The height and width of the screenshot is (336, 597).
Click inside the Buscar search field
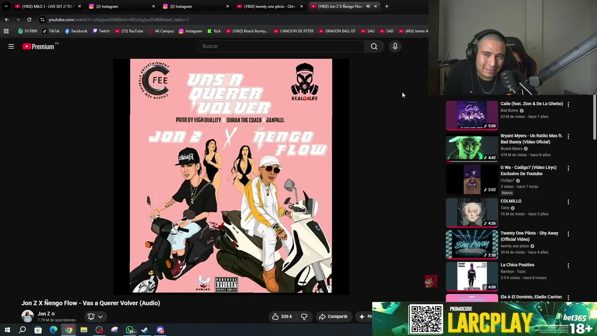(281, 46)
